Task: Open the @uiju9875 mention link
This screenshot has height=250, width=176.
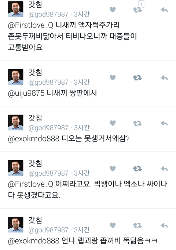Action: [x=26, y=93]
